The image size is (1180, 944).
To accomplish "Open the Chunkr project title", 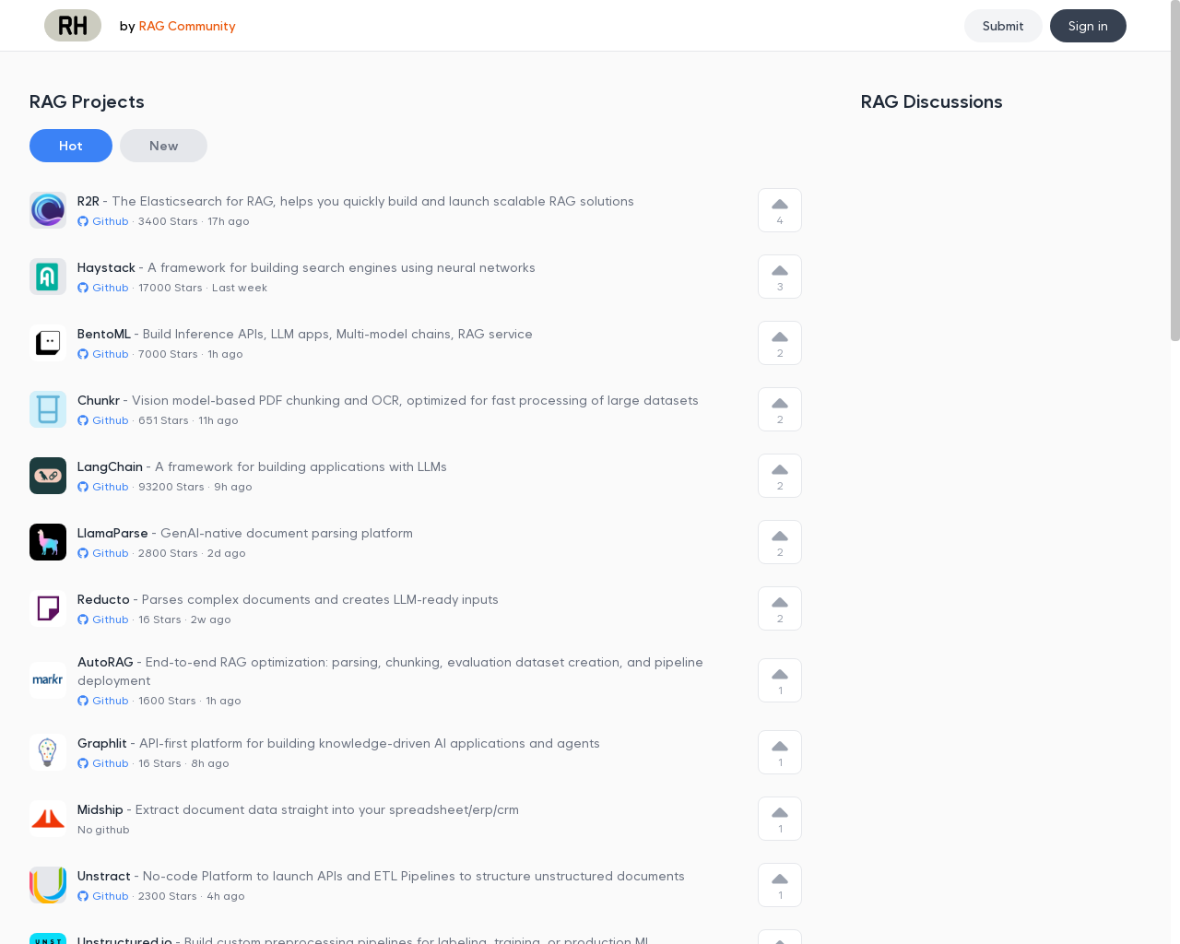I will [99, 400].
